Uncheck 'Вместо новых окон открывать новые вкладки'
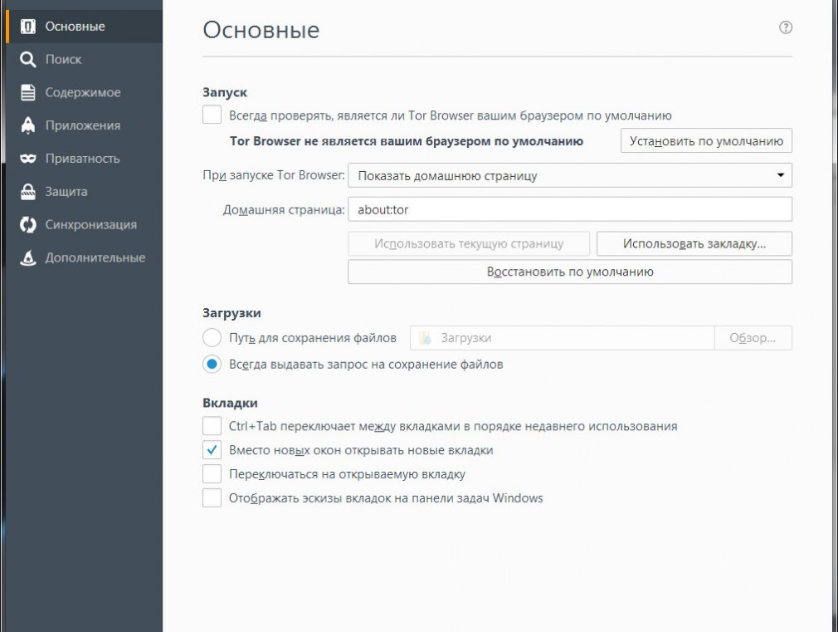The image size is (838, 632). click(212, 450)
